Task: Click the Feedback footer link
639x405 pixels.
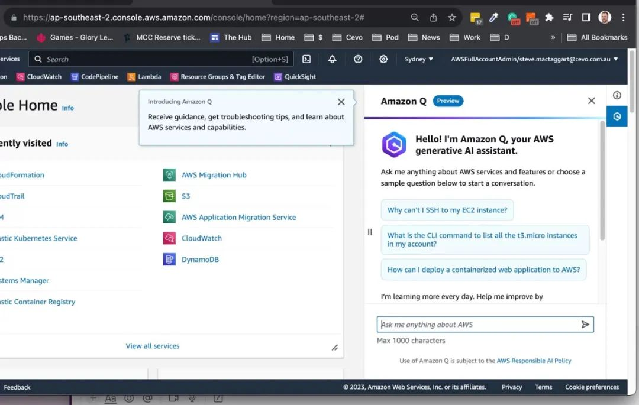Action: pos(17,387)
